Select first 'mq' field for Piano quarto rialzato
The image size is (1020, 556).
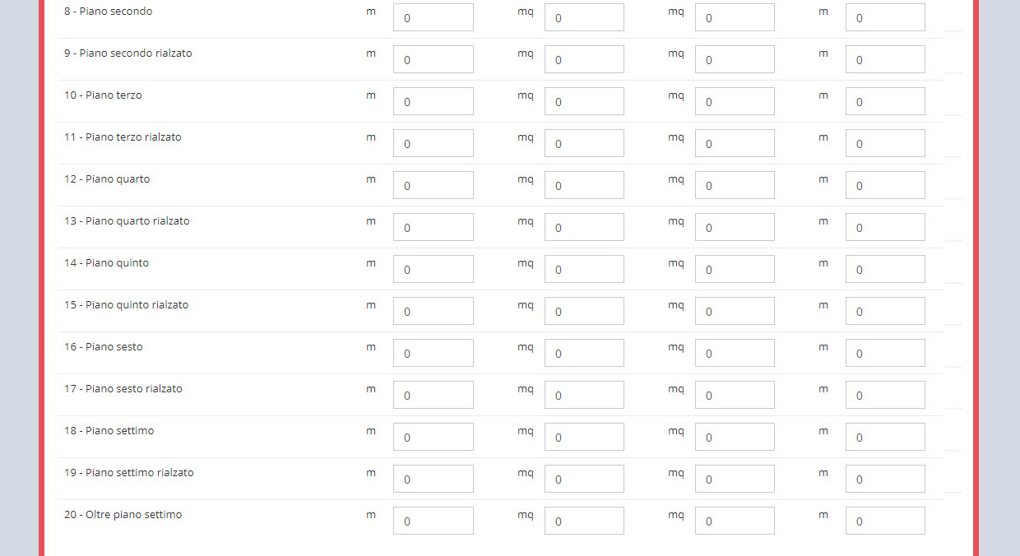pyautogui.click(x=584, y=227)
